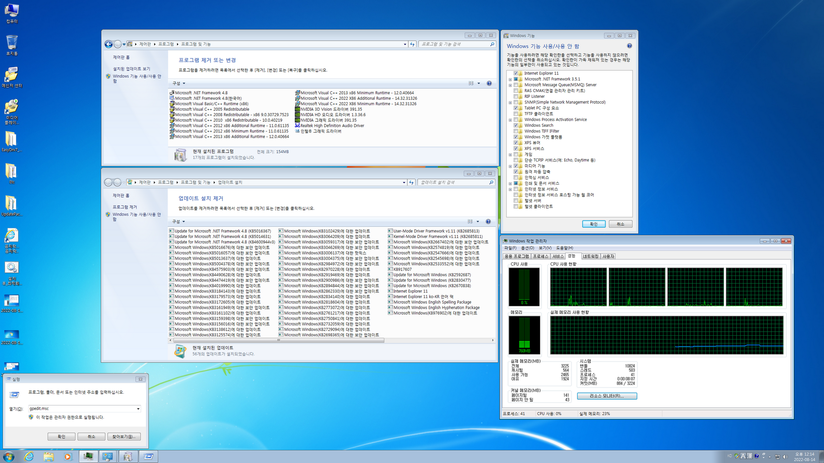Viewport: 824px width, 463px height.
Task: Click the help icon in Windows Features dialog
Action: click(x=629, y=46)
